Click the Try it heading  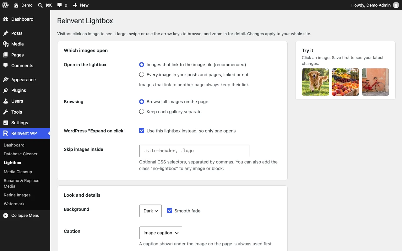pos(307,51)
